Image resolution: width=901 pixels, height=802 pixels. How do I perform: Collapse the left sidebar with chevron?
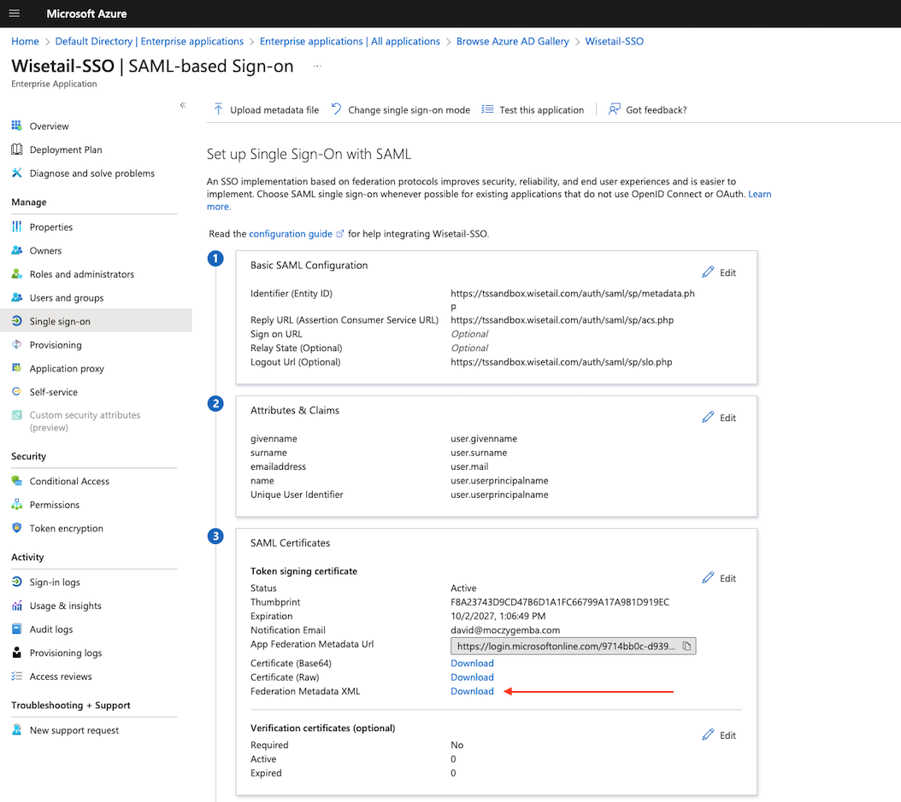click(182, 105)
